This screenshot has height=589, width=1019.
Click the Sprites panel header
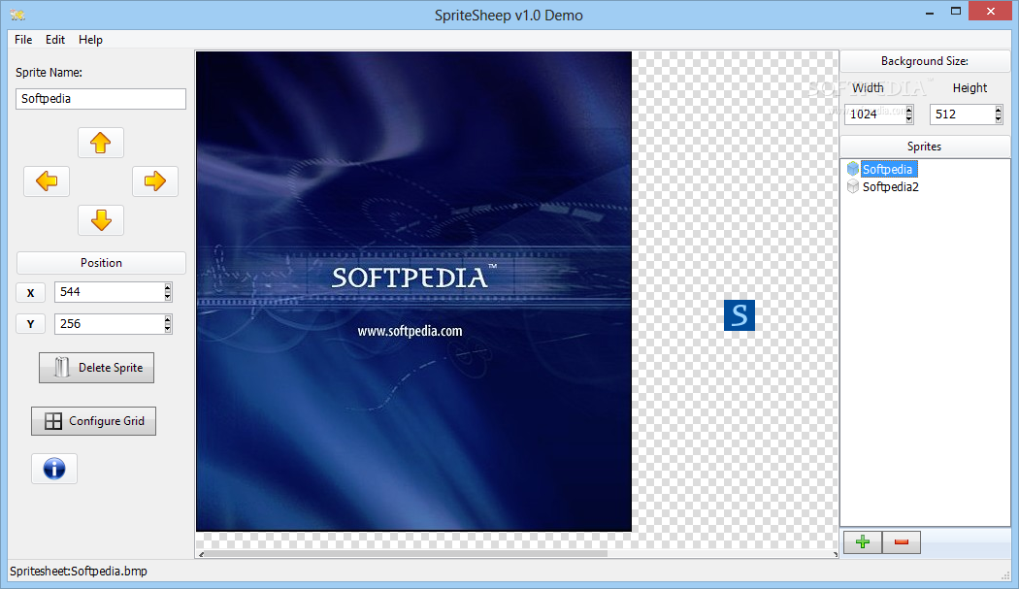924,147
